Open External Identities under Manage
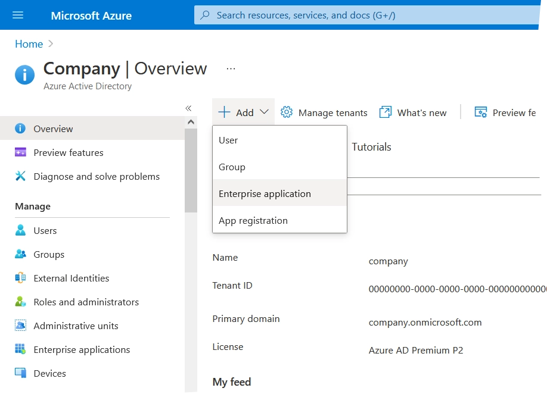The height and width of the screenshot is (394, 547). click(x=92, y=278)
